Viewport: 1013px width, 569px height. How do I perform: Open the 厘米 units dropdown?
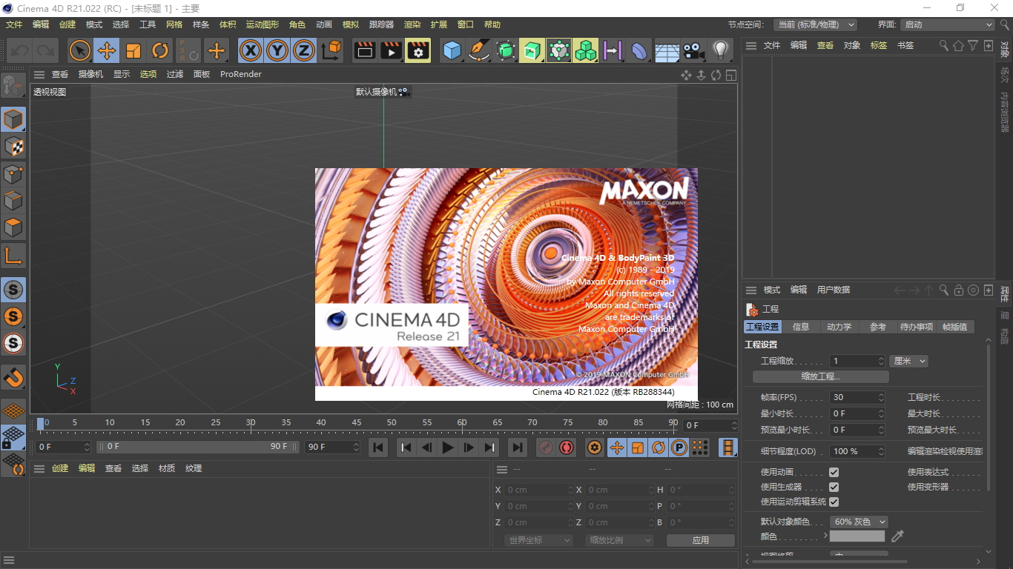pyautogui.click(x=909, y=361)
